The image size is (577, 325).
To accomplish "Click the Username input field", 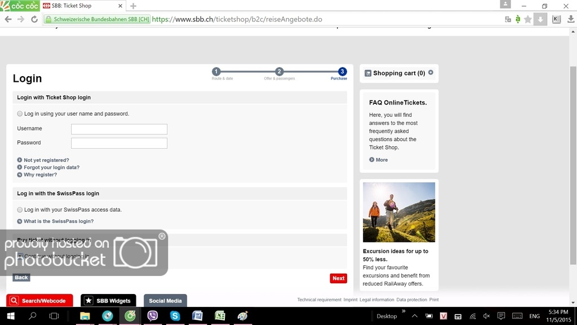I will [119, 129].
